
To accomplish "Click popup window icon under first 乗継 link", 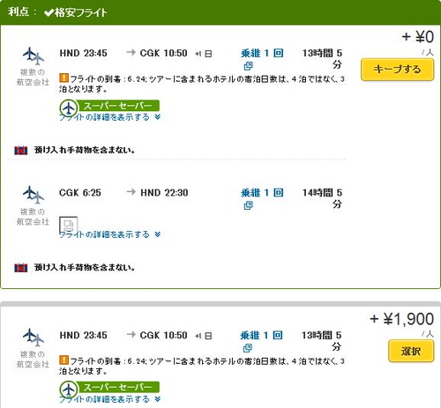I will pyautogui.click(x=248, y=66).
